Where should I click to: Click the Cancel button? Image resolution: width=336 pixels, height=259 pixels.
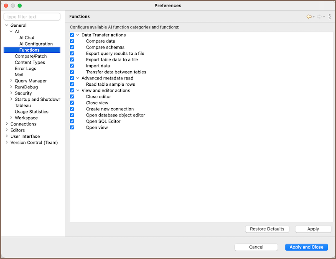(256, 247)
